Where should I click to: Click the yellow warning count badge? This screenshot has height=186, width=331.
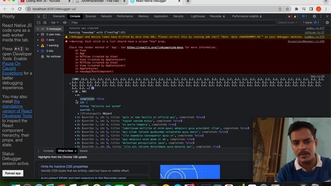click(x=296, y=17)
